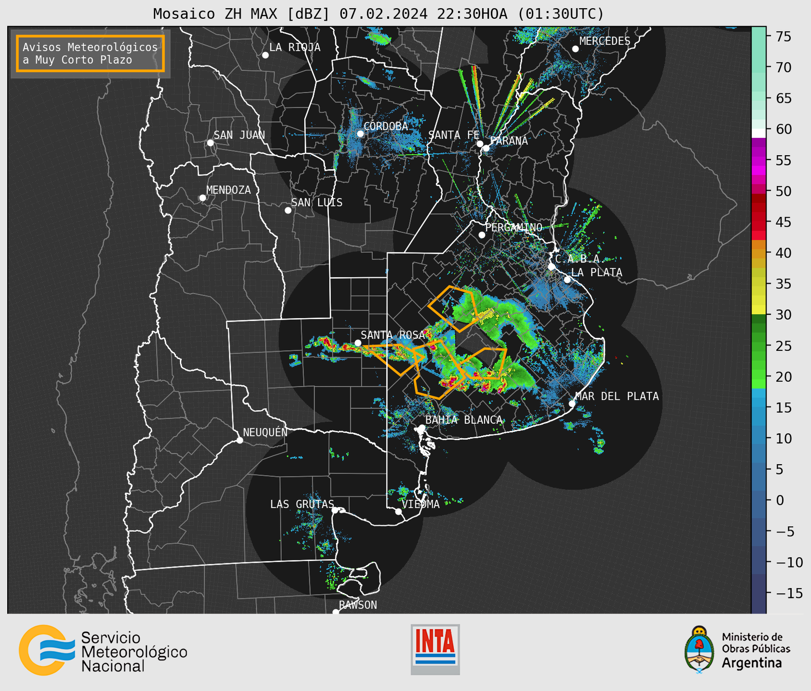The image size is (811, 691).
Task: Click the 25 dBZ green band on colorbar
Action: pos(759,345)
